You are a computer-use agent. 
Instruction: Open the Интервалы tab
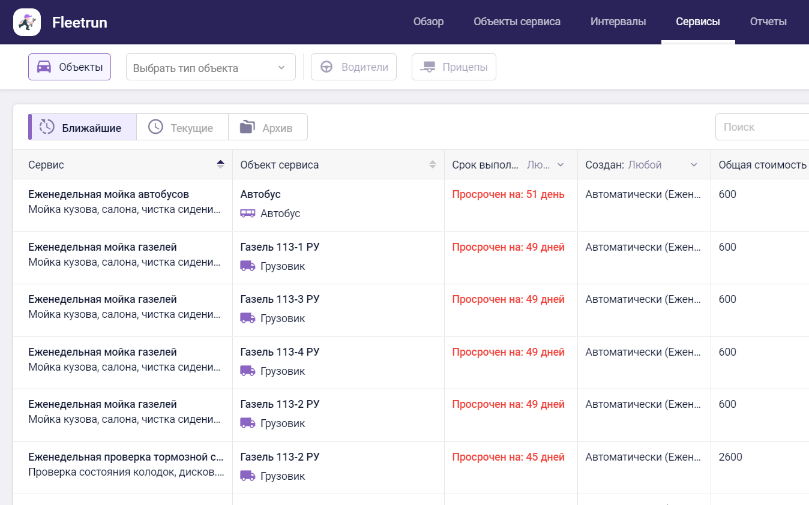pyautogui.click(x=618, y=22)
